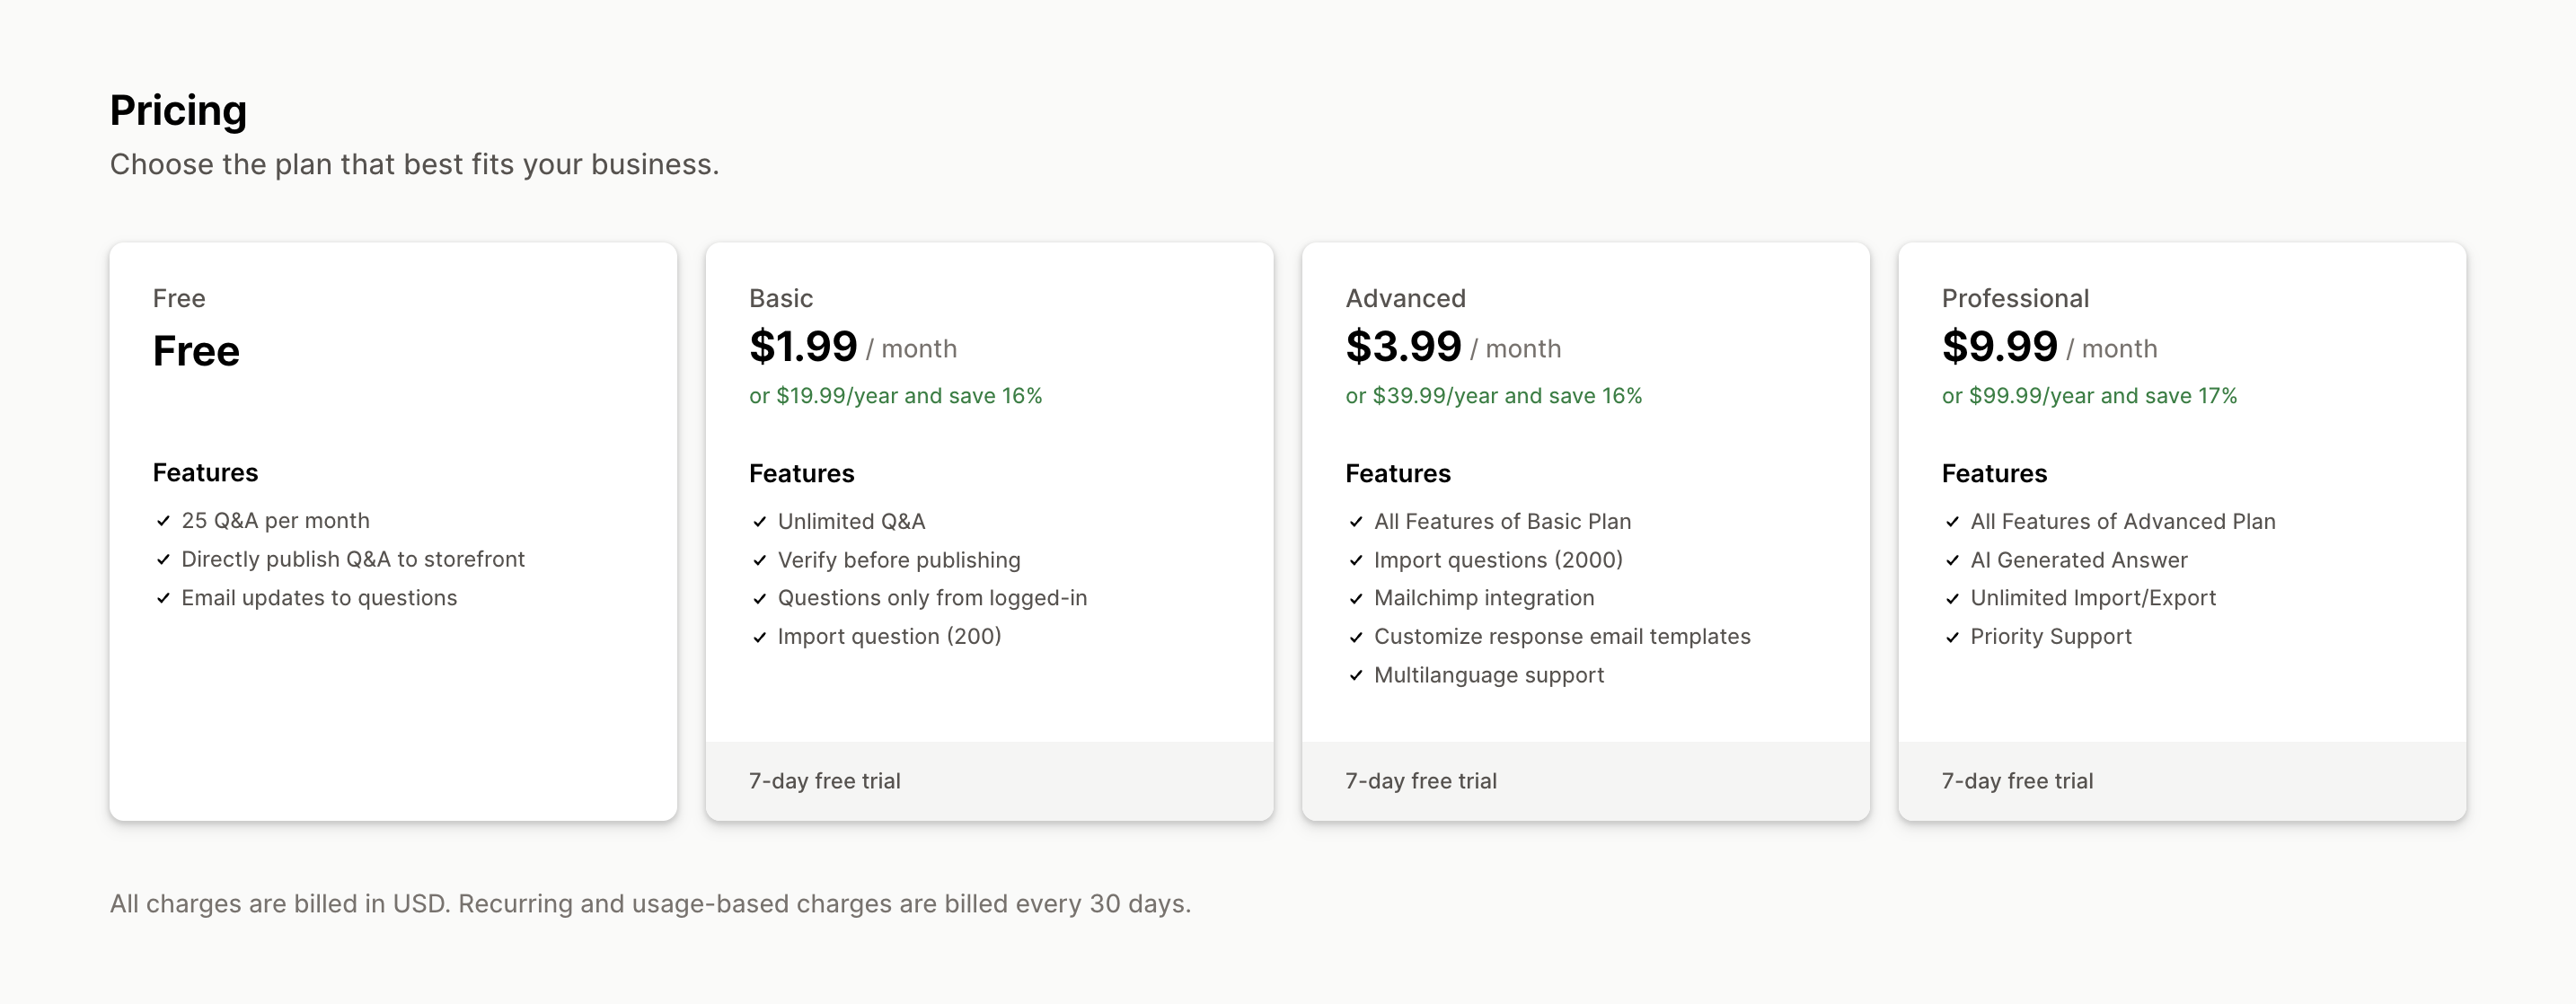This screenshot has width=2576, height=1004.
Task: Click checkmark icon next to Unlimited Q&A
Action: 760,522
